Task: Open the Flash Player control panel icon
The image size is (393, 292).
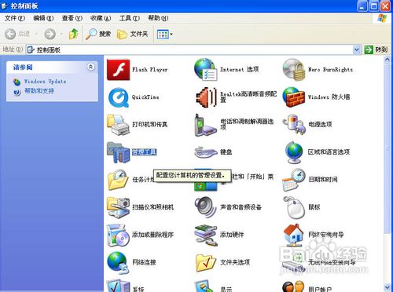Action: click(x=118, y=70)
